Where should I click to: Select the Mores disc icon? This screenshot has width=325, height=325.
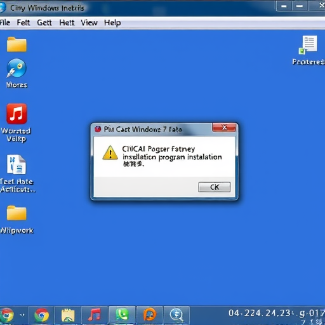tap(17, 68)
